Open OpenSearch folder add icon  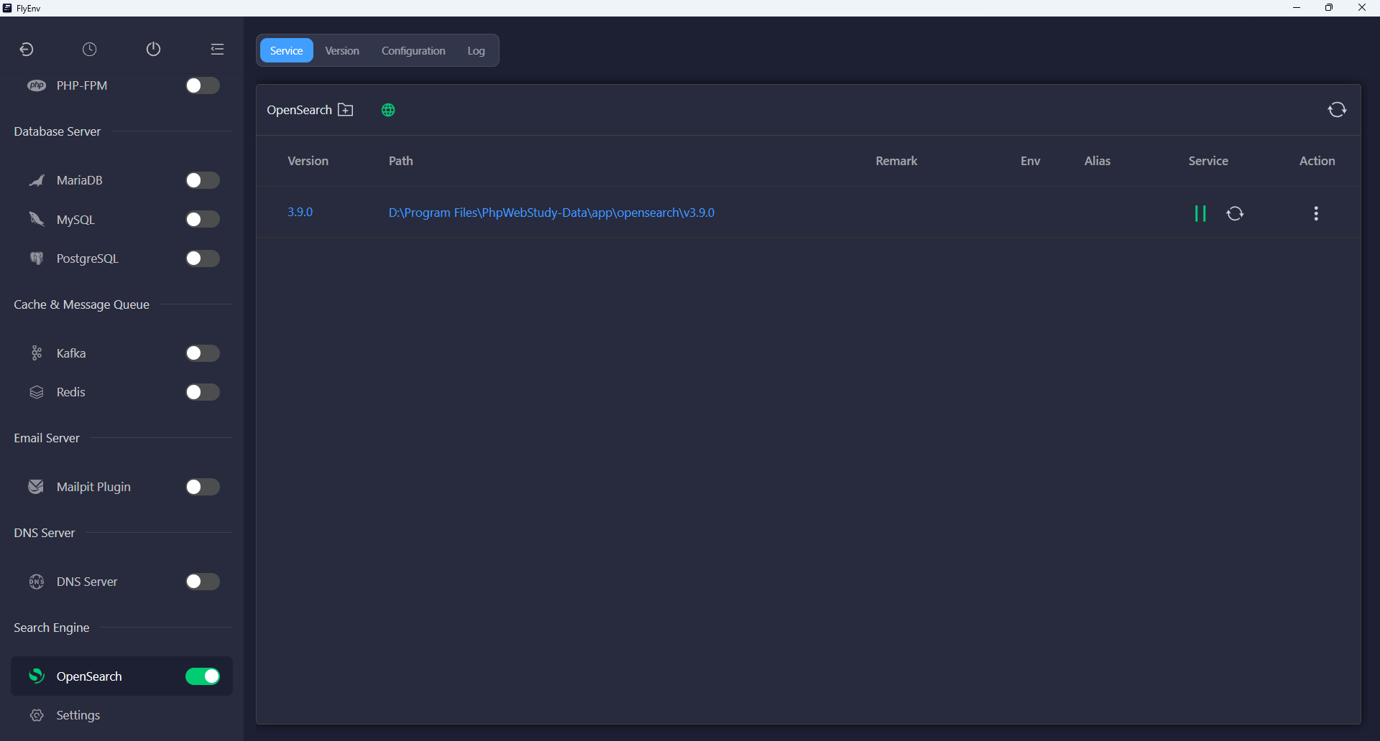(346, 110)
